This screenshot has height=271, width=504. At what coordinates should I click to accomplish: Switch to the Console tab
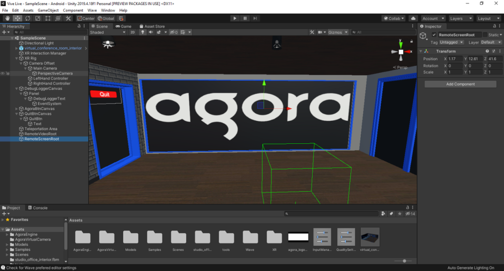pos(37,208)
